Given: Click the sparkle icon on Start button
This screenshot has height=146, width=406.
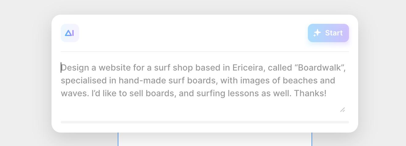Looking at the screenshot, I should (x=317, y=33).
